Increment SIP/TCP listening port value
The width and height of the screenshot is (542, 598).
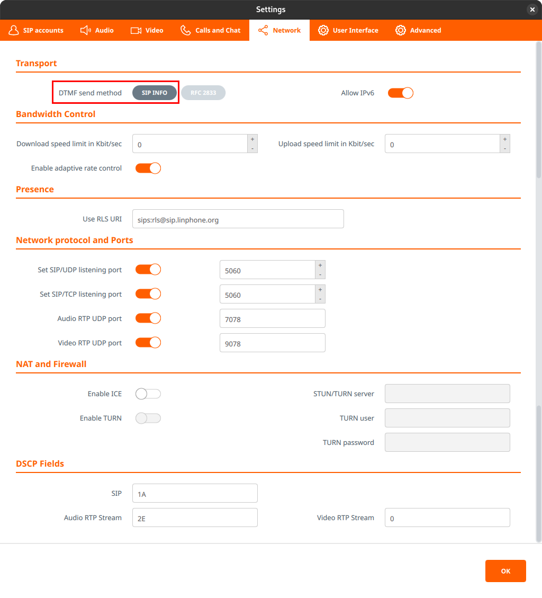[320, 290]
